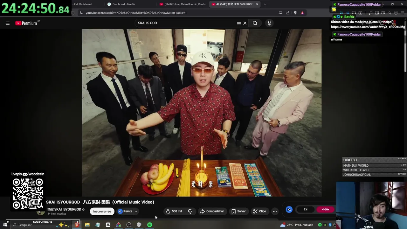407x229 pixels.
Task: Open CapCut from the taskbar
Action: [x=108, y=225]
